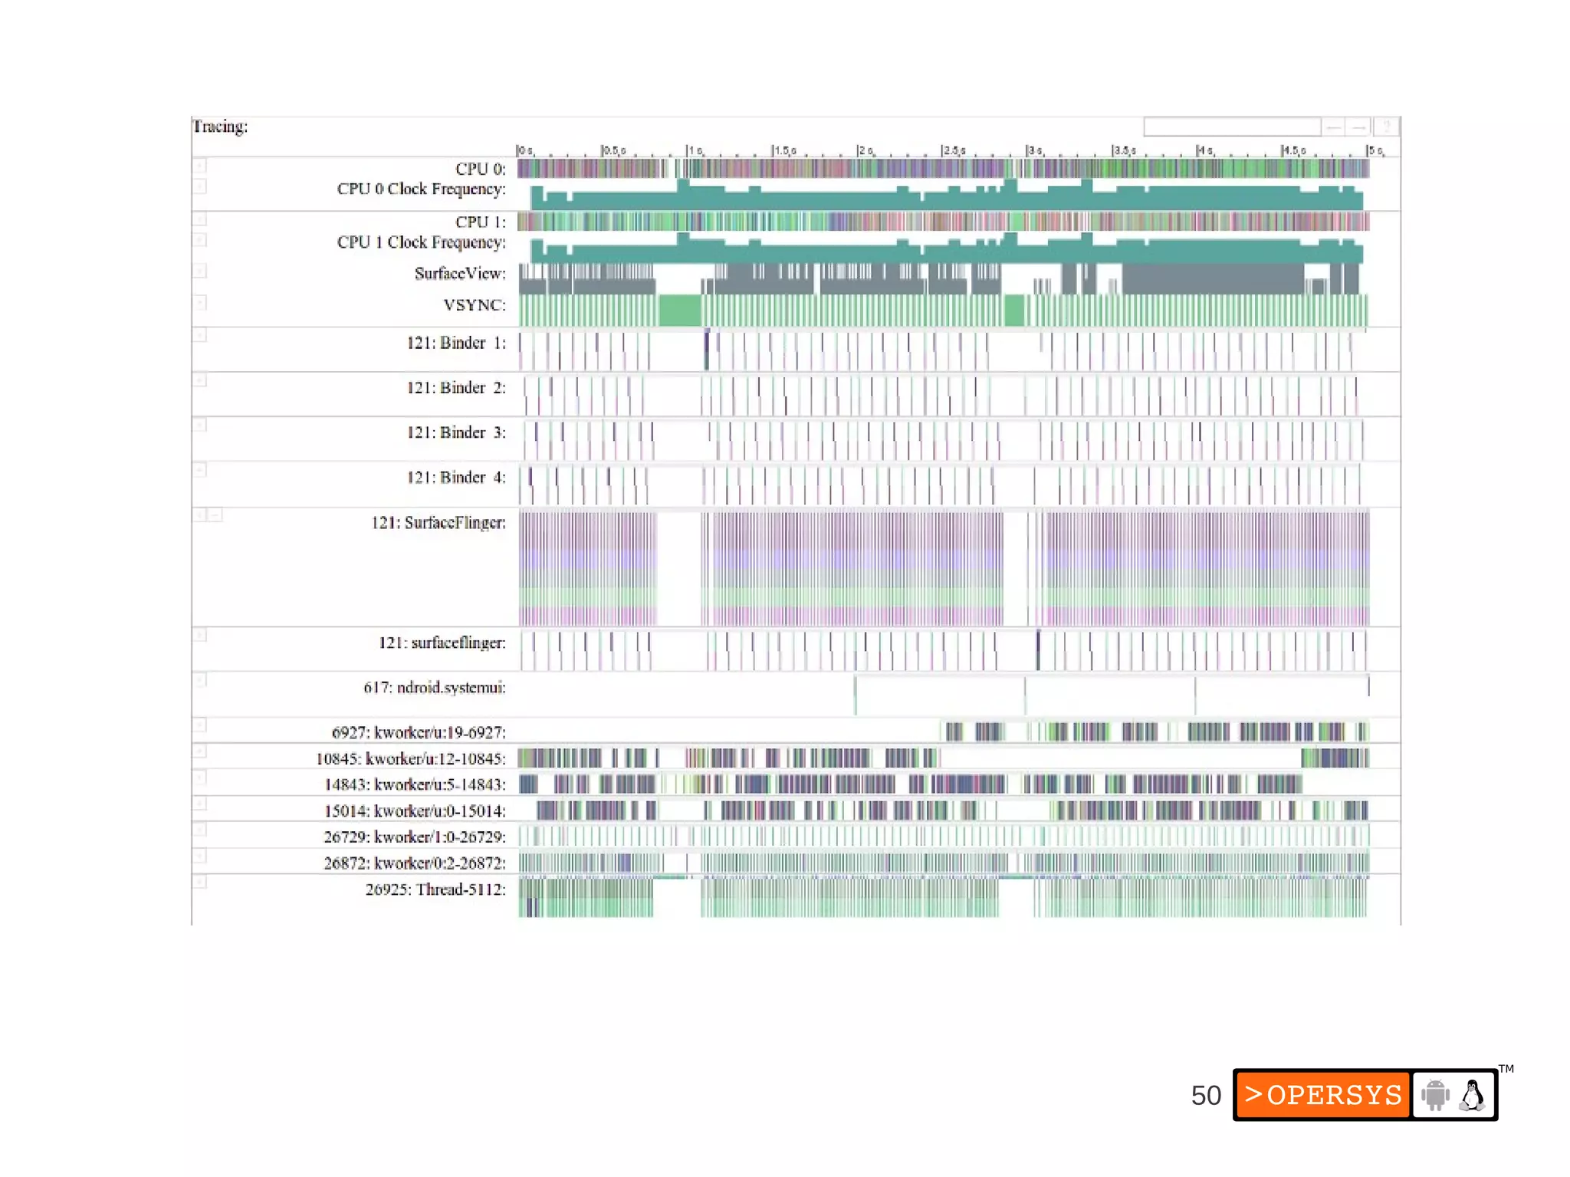The width and height of the screenshot is (1570, 1177).
Task: Remove the 121: Binder 1 track
Action: coord(199,335)
